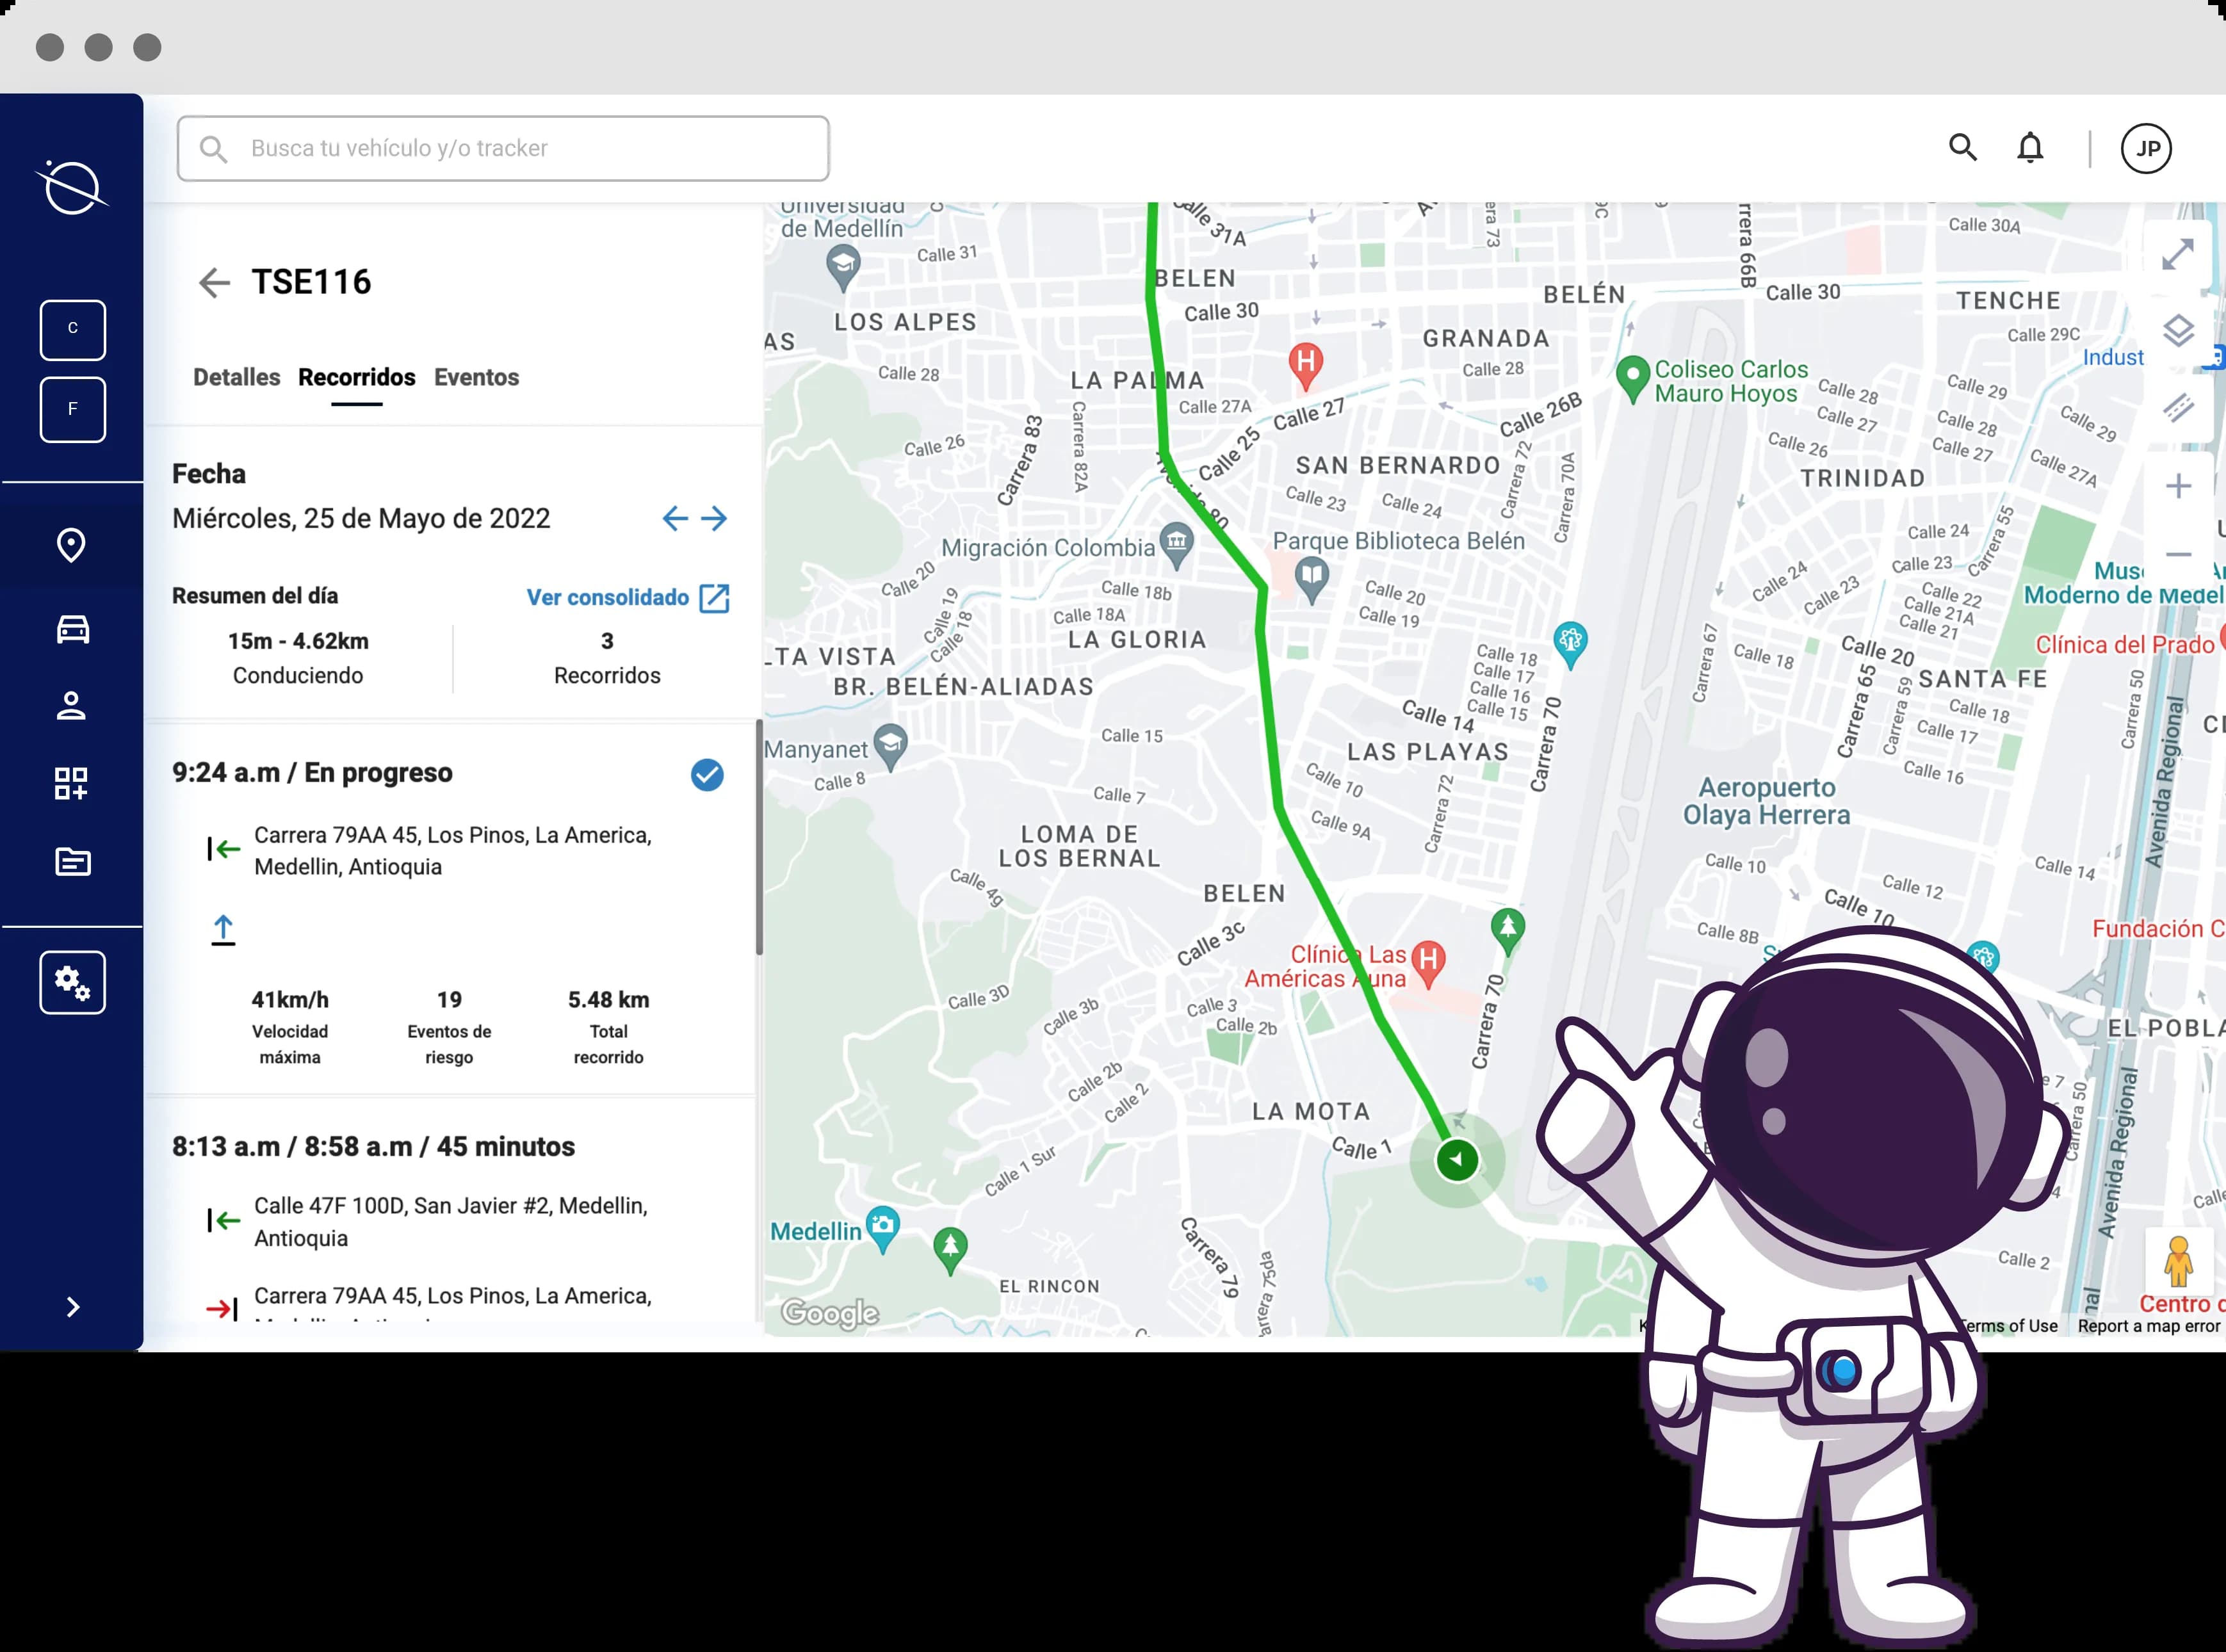2226x1652 pixels.
Task: Go to previous date with left arrow
Action: [675, 518]
